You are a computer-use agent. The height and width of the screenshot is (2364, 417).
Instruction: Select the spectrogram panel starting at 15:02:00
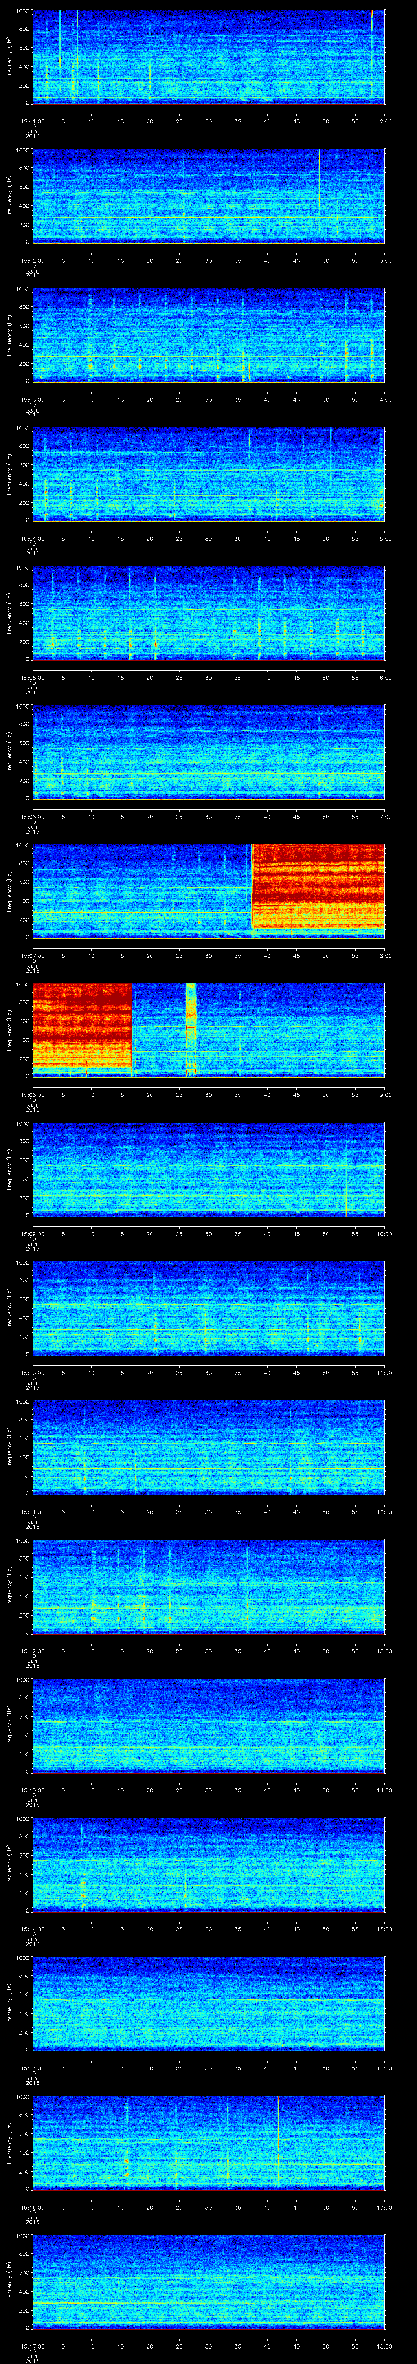pos(208,196)
